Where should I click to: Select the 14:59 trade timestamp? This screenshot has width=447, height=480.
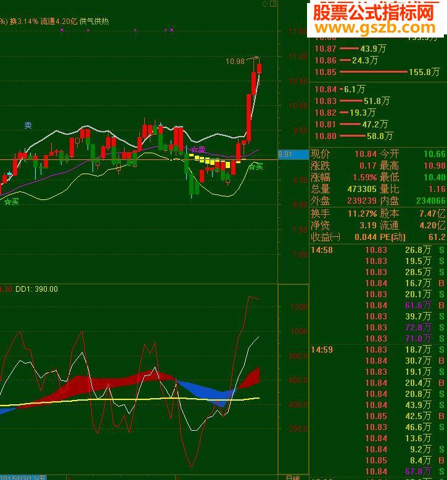click(322, 350)
